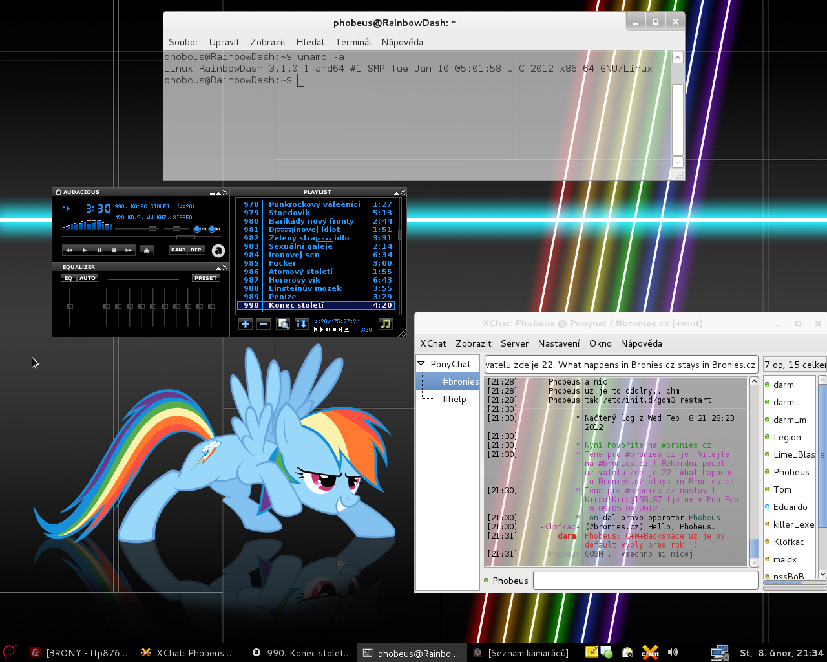827x662 pixels.
Task: Open terminal Hledat menu
Action: tap(311, 42)
